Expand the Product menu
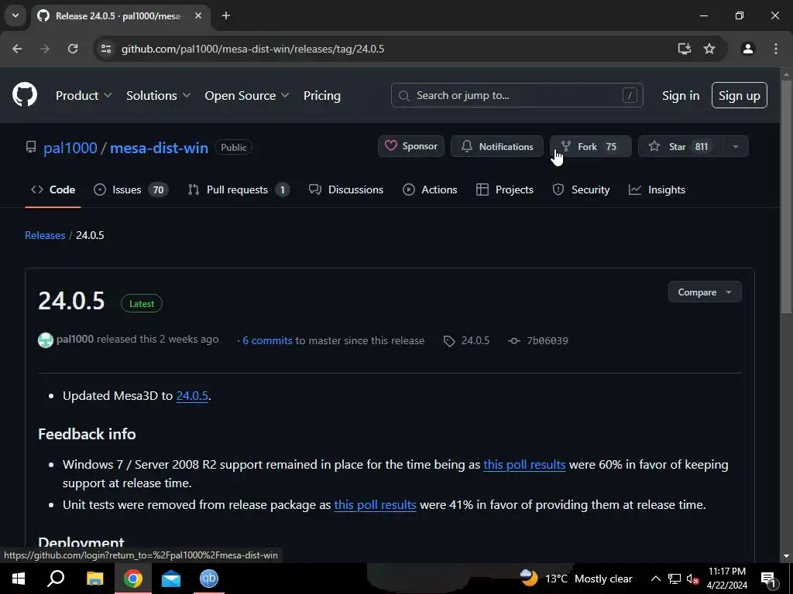 [84, 95]
